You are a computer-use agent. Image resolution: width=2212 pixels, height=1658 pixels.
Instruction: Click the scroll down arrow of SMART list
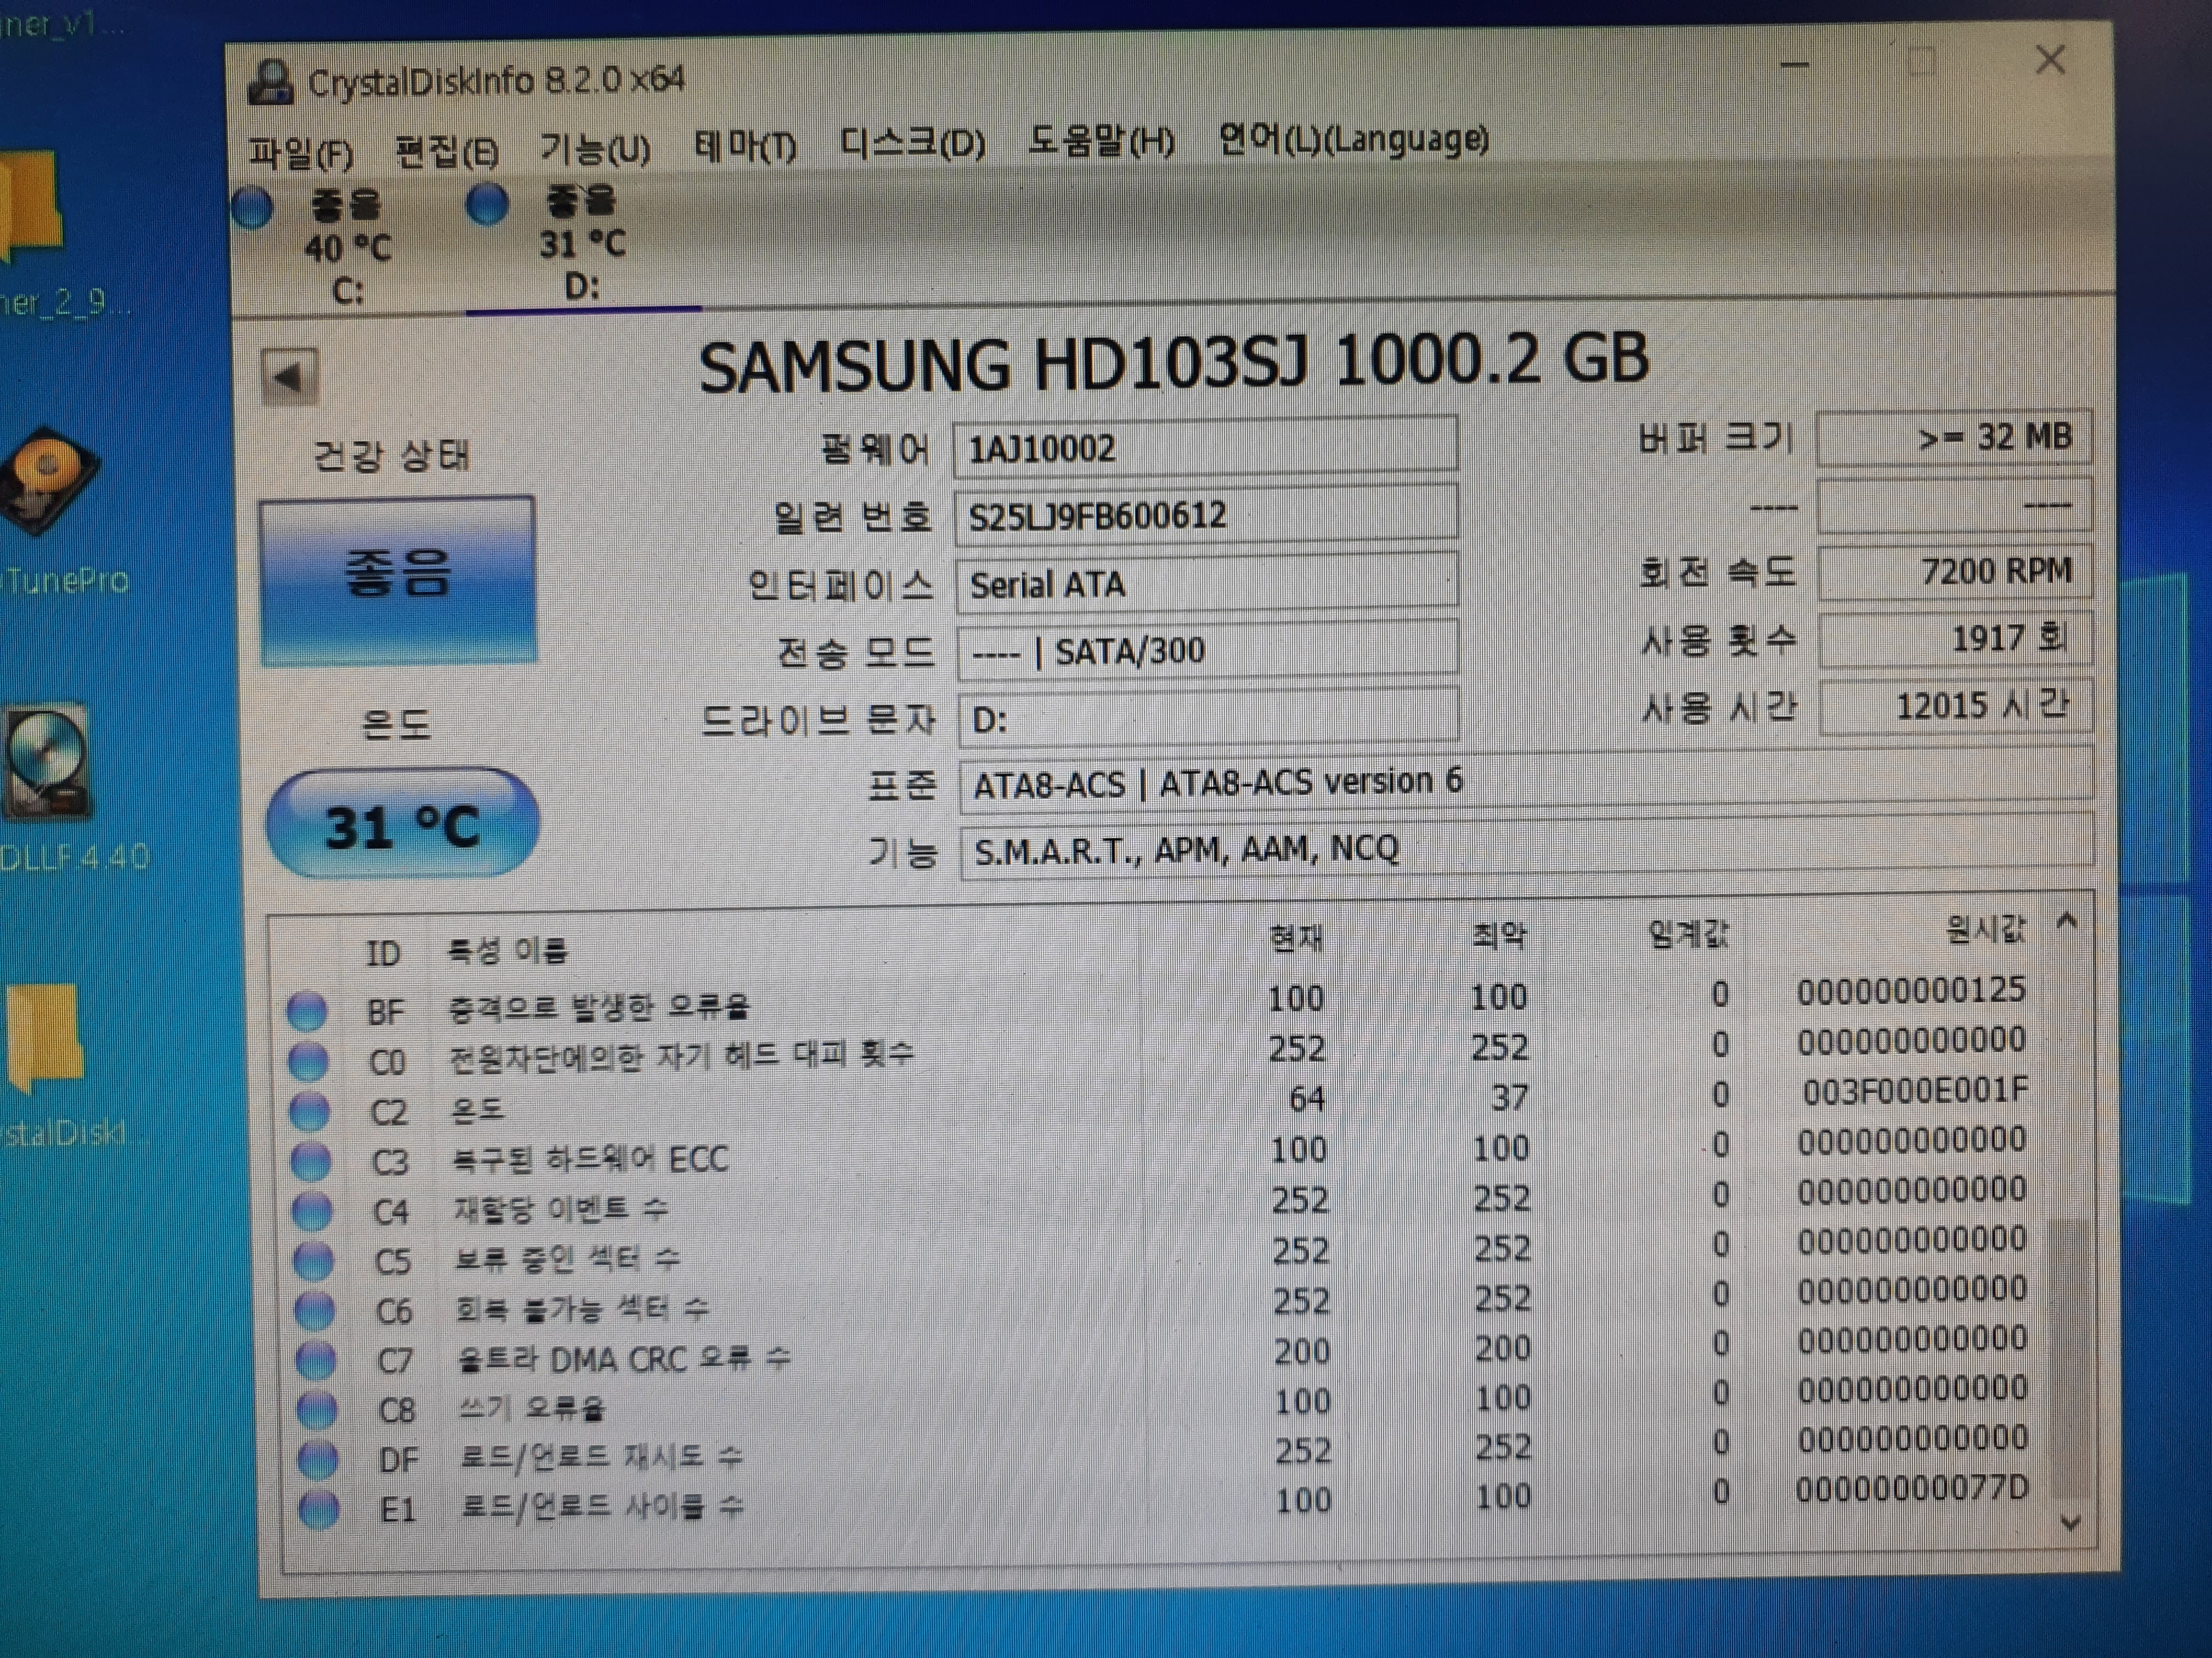pyautogui.click(x=2071, y=1523)
